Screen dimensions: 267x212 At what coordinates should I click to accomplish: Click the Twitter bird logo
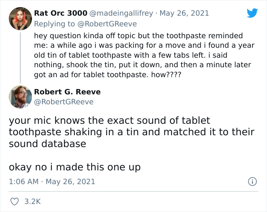[x=252, y=13]
